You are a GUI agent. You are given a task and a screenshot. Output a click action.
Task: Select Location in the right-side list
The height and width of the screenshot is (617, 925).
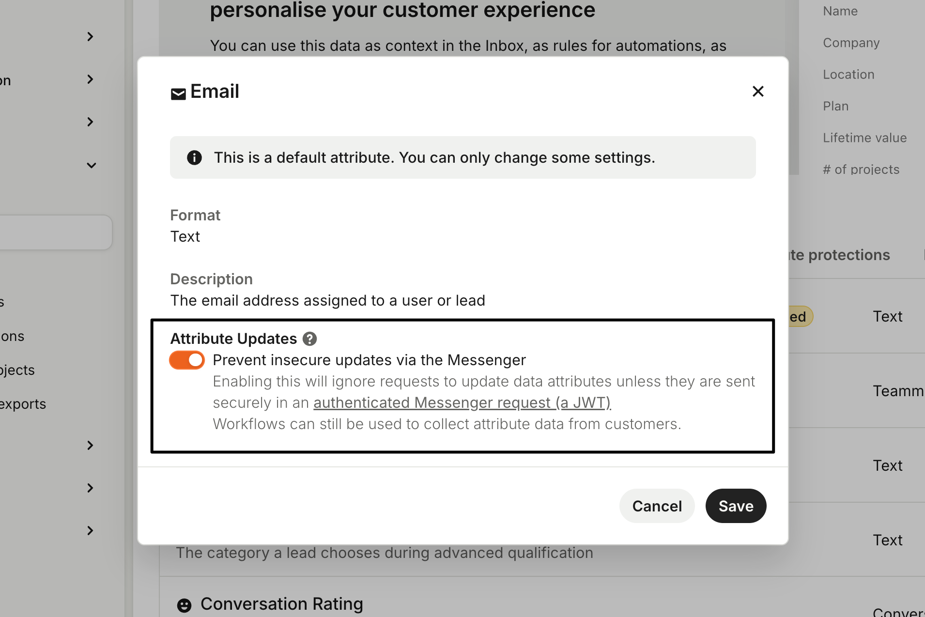coord(848,75)
